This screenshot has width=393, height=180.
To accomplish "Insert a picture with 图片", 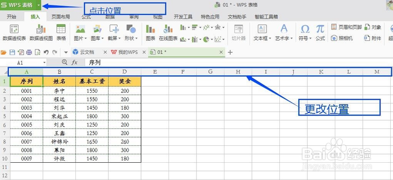I will [x=81, y=33].
